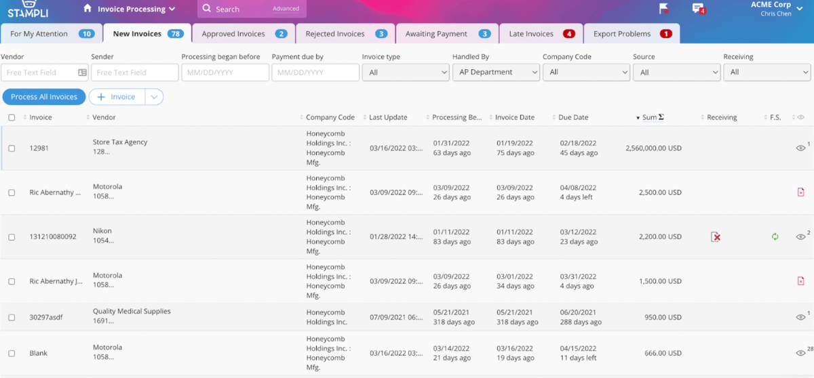
Task: Open the Approved Invoices tab
Action: (x=244, y=34)
